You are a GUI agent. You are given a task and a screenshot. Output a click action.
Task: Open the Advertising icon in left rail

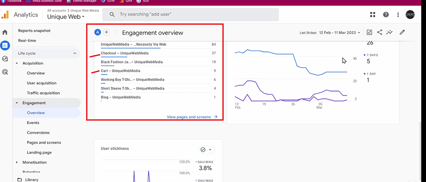5,72
